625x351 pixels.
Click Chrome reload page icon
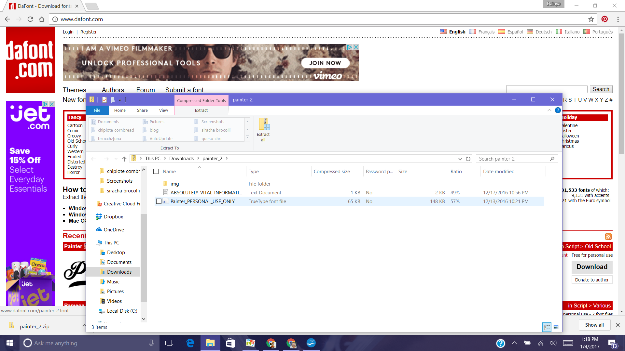point(30,19)
